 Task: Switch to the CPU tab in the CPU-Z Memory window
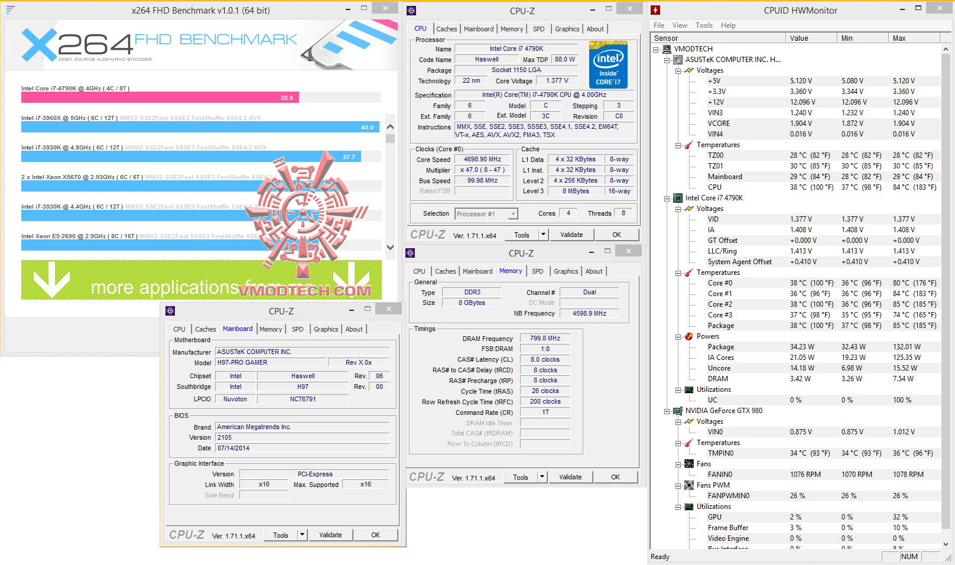[x=419, y=271]
